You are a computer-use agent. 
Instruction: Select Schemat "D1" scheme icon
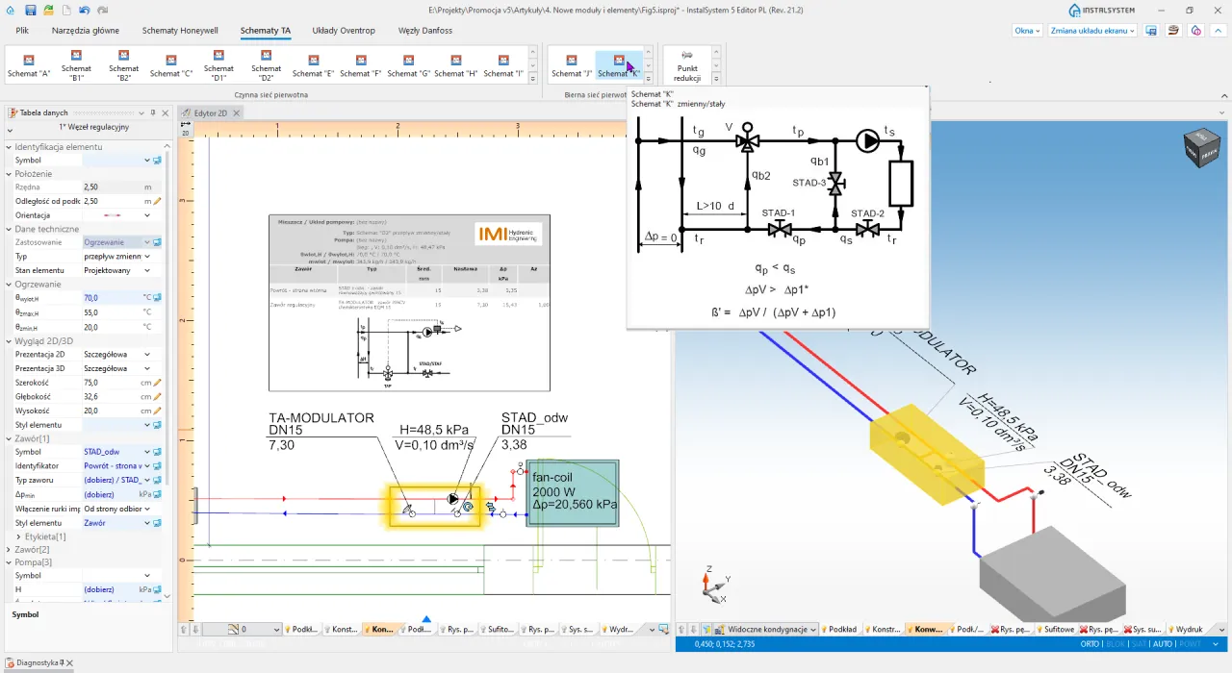coord(218,65)
